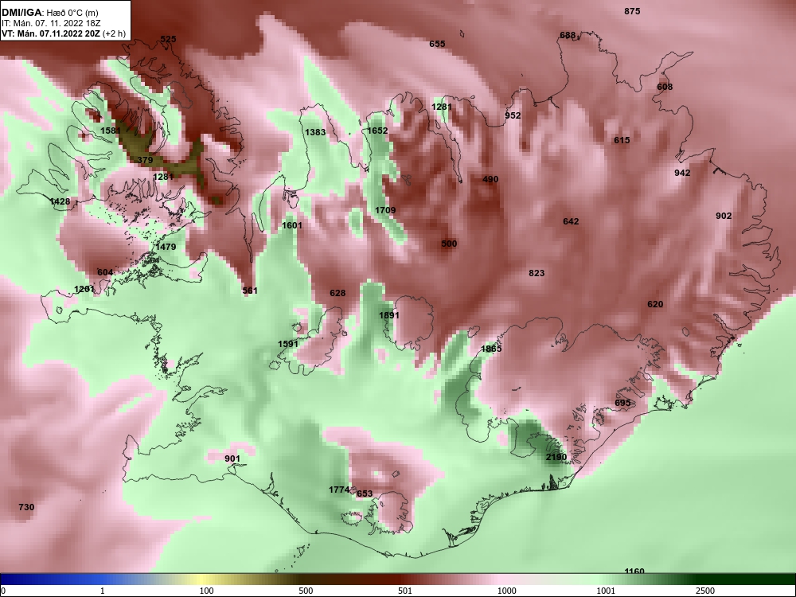Screen dimensions: 796x597
Task: Click the map value 1865
Action: 491,349
